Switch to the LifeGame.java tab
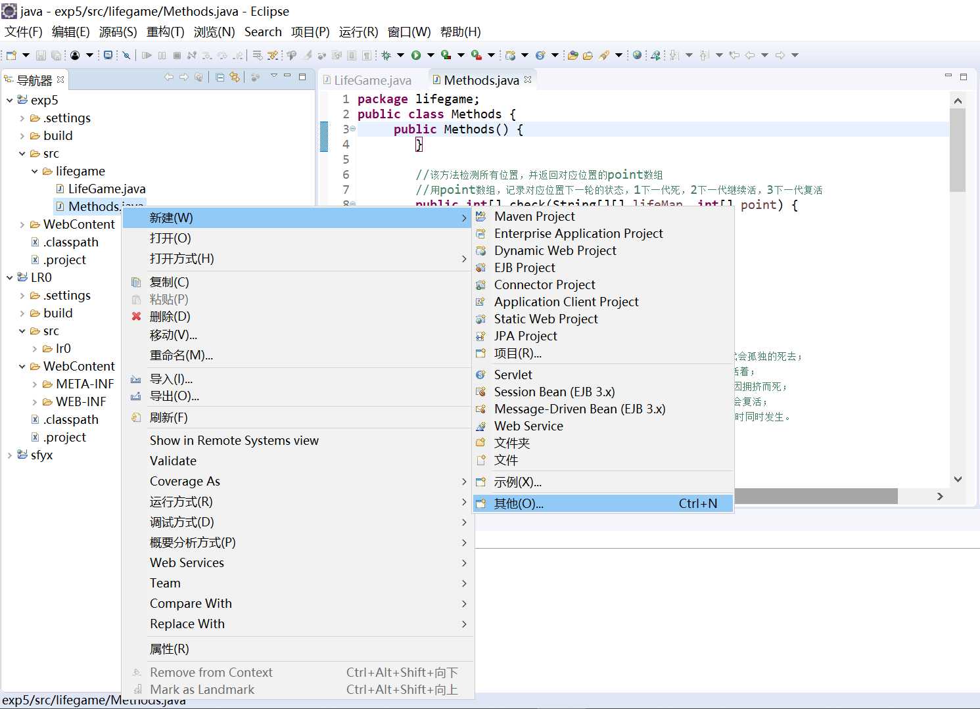Viewport: 980px width, 709px height. tap(373, 80)
